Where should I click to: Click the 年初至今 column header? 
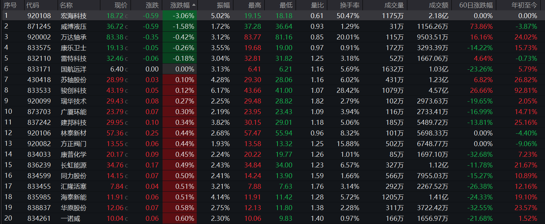point(524,5)
